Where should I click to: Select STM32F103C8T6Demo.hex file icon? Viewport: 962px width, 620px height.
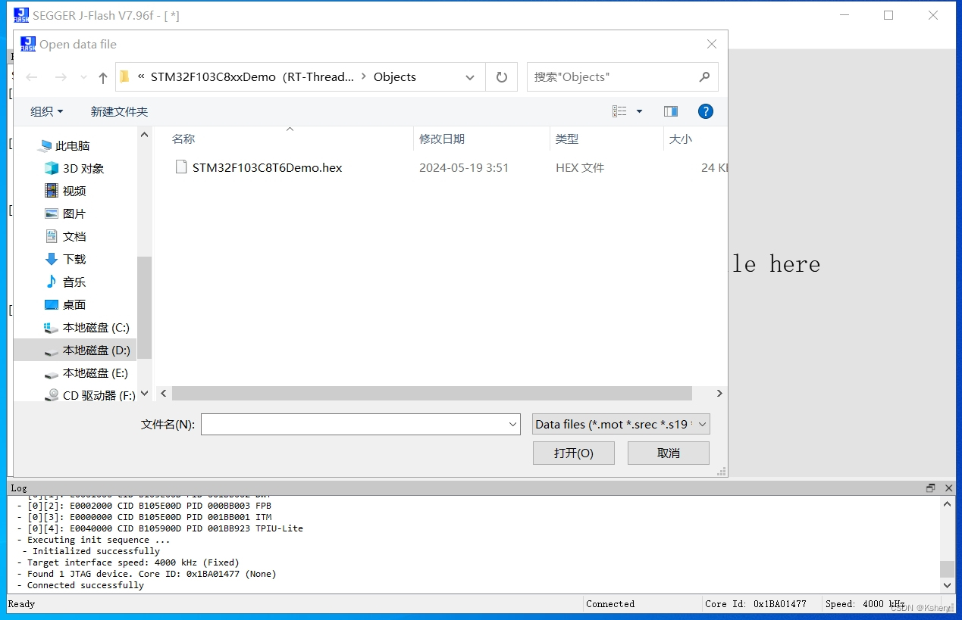(x=181, y=167)
